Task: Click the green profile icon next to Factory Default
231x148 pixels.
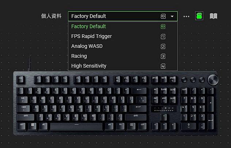Action: coord(163,27)
